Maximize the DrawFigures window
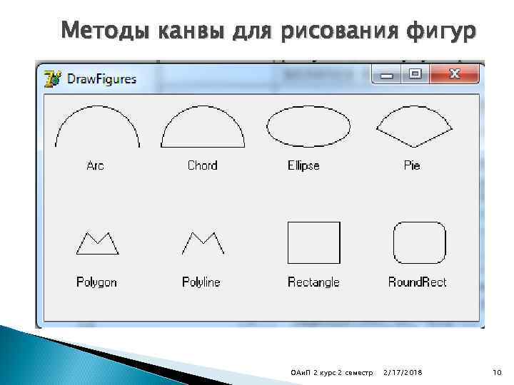 click(415, 74)
